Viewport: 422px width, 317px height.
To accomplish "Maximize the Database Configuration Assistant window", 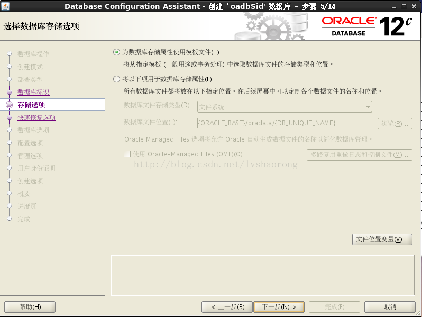I will pyautogui.click(x=404, y=6).
